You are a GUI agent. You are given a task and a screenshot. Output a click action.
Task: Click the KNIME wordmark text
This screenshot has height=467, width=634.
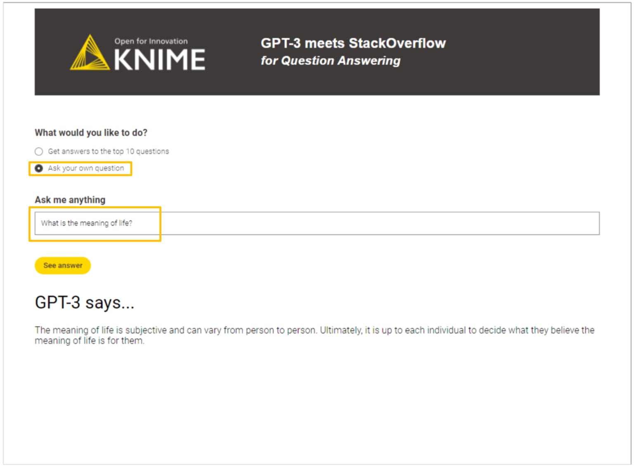[x=159, y=60]
